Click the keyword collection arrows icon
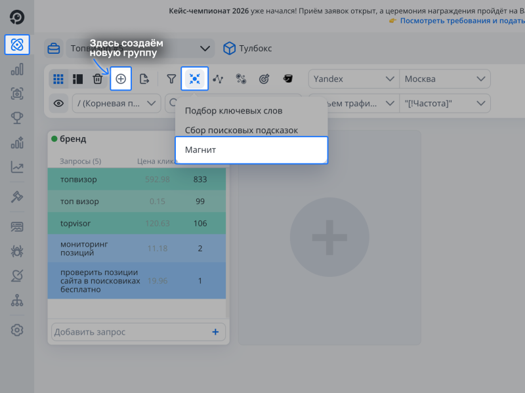Screen dimensions: 525x393 tap(194, 79)
